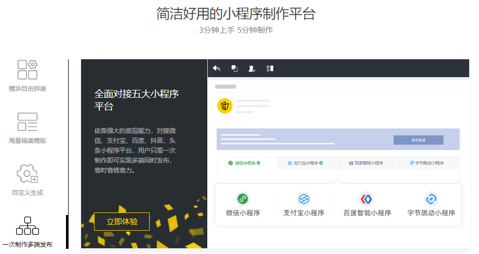Click the 百度智能小程序 card label
The height and width of the screenshot is (254, 479).
(367, 213)
